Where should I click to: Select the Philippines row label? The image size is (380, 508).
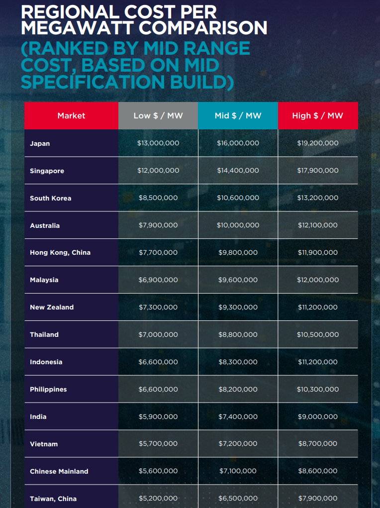(x=48, y=389)
